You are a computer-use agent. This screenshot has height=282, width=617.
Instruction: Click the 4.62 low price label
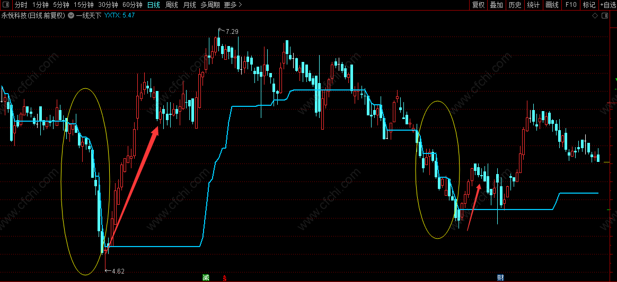118,271
